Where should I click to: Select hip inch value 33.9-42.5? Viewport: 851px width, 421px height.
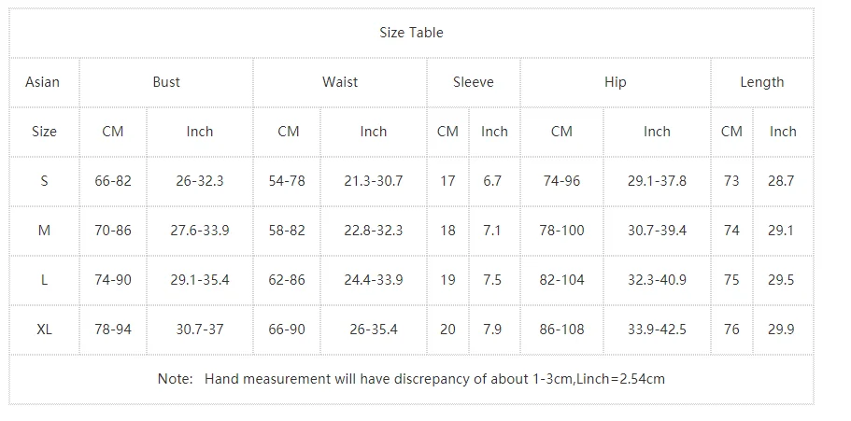657,330
